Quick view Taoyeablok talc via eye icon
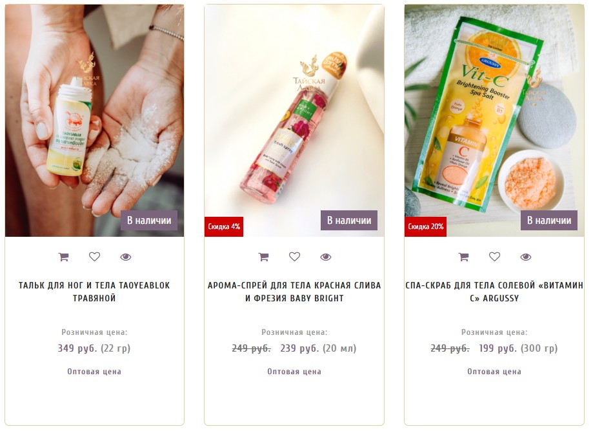Screen dimensions: 593x431 pyautogui.click(x=126, y=257)
